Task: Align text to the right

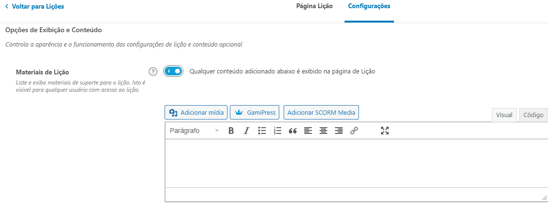Action: tap(339, 131)
